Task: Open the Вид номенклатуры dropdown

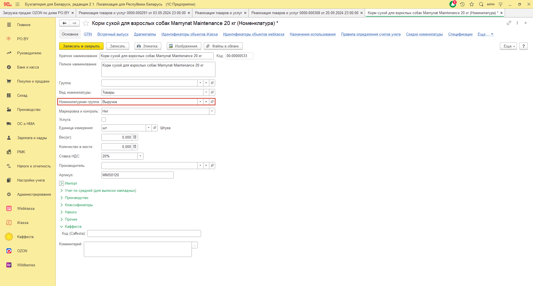Action: 206,92
